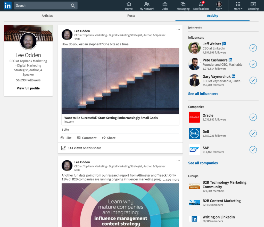Open the Small Goals article title link

click(111, 118)
